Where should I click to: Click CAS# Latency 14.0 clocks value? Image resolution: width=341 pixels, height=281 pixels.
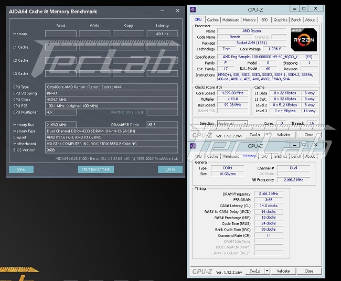point(269,206)
